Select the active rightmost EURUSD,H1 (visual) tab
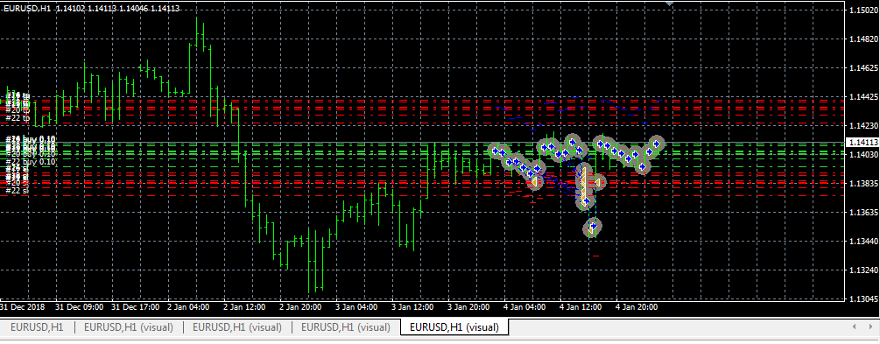The image size is (880, 344). (x=454, y=326)
